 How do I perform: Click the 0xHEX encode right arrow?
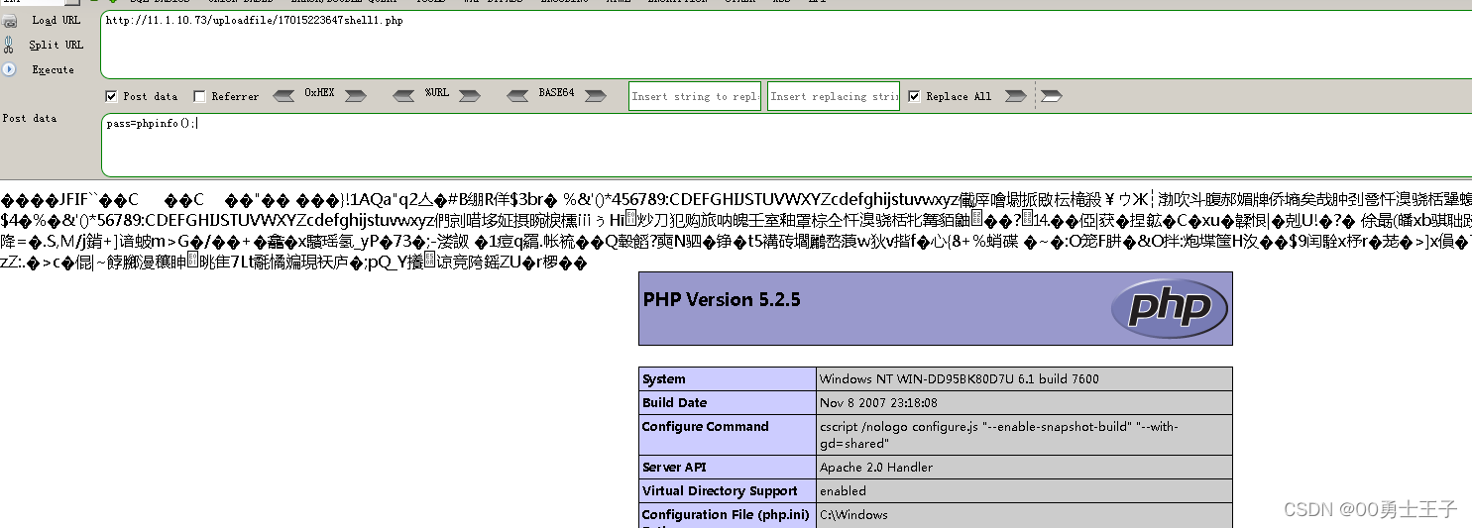click(x=356, y=96)
